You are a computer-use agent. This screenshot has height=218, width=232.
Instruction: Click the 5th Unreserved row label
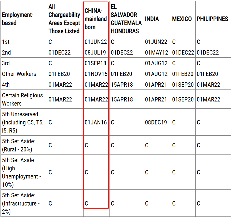tap(23, 122)
